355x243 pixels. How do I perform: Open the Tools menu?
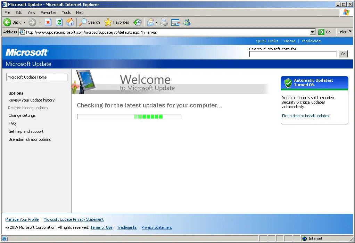66,13
